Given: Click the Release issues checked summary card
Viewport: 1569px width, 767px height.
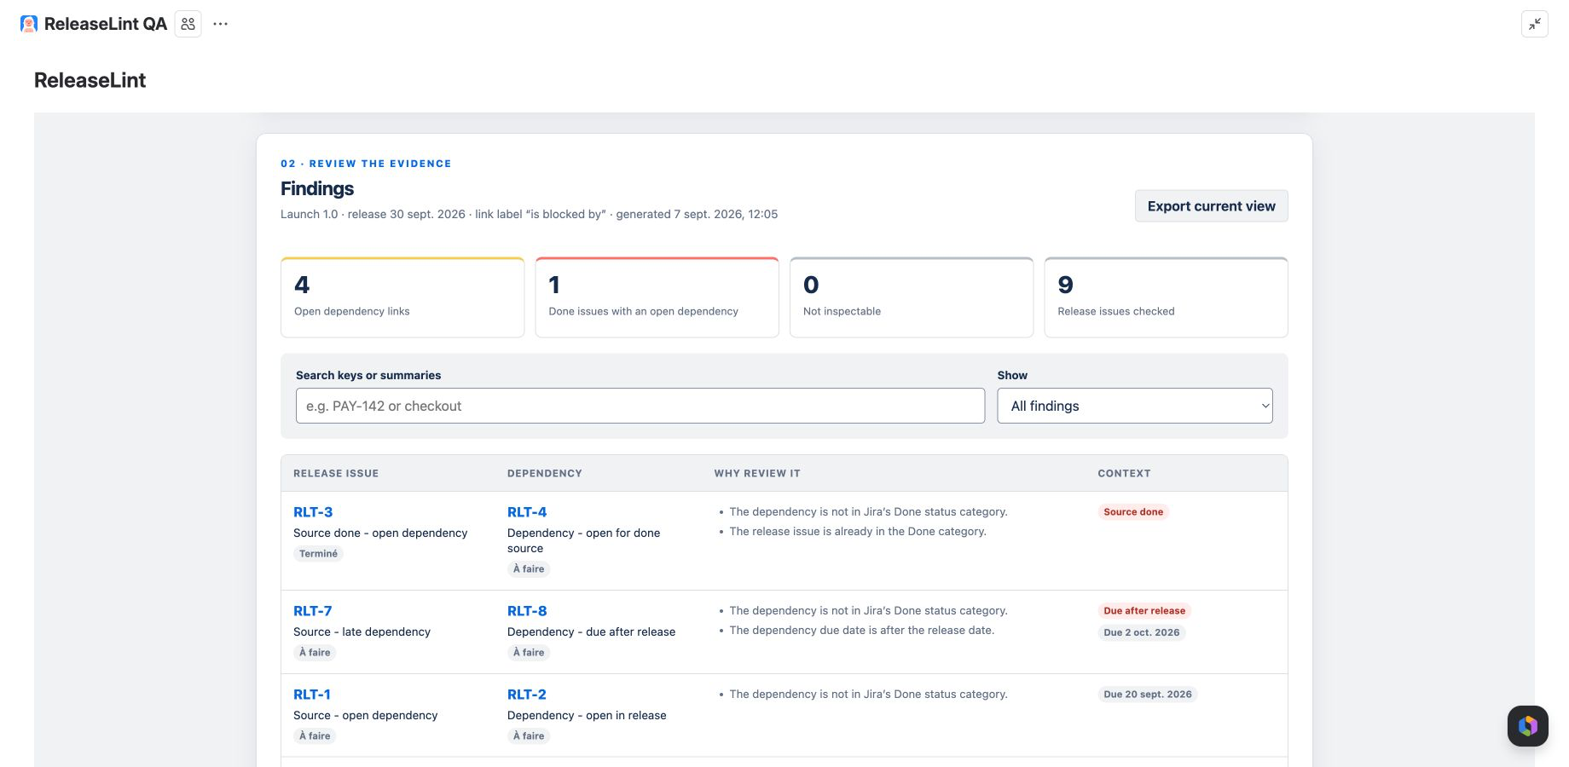Looking at the screenshot, I should 1166,297.
